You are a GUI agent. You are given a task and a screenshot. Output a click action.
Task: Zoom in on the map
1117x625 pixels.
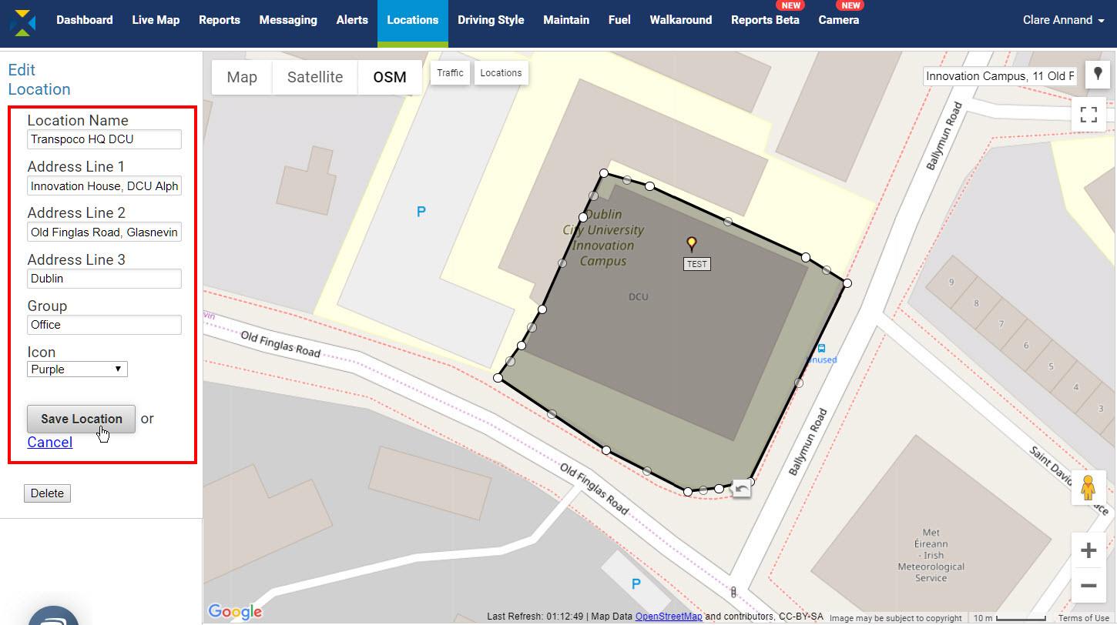coord(1088,550)
